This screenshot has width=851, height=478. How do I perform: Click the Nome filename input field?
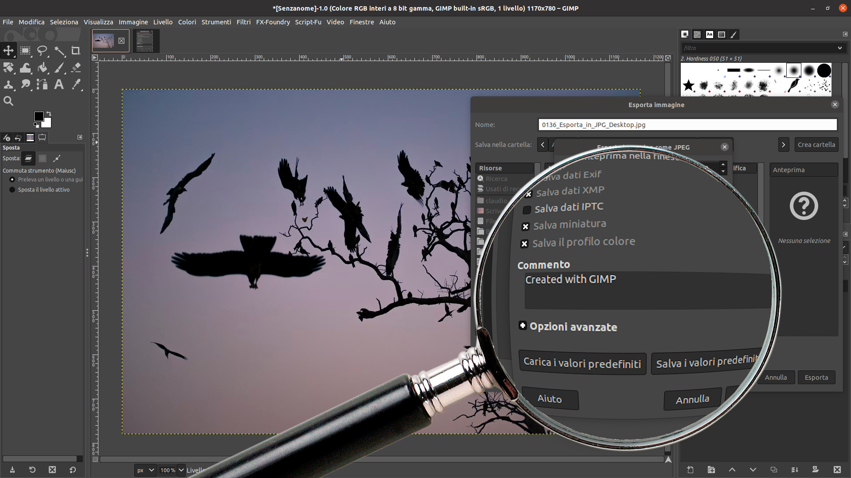tap(687, 125)
